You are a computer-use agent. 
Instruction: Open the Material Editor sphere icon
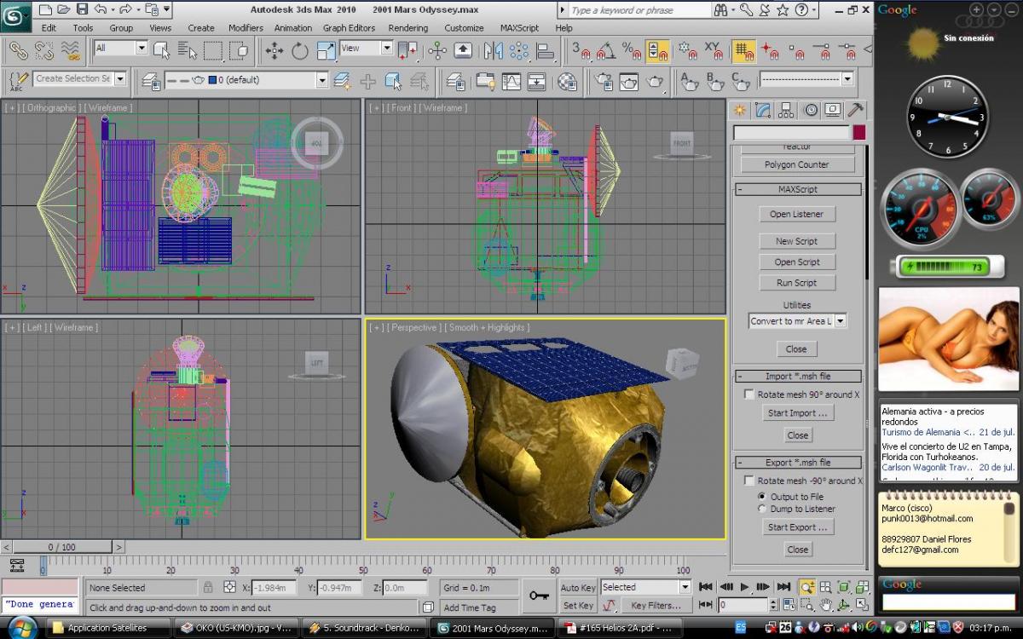click(x=567, y=81)
